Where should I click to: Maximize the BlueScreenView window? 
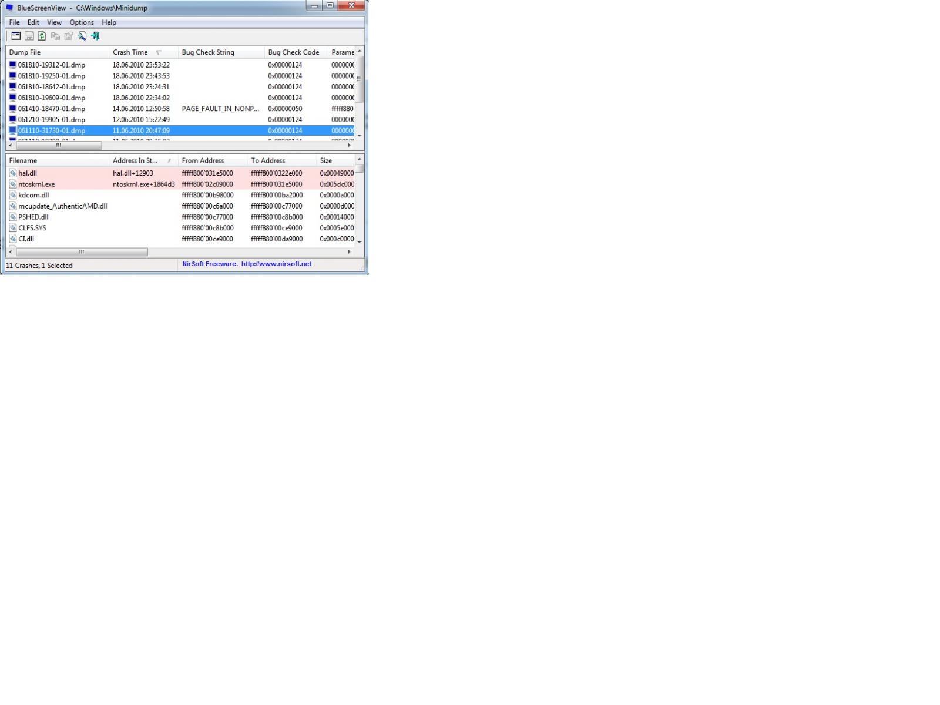[x=330, y=6]
